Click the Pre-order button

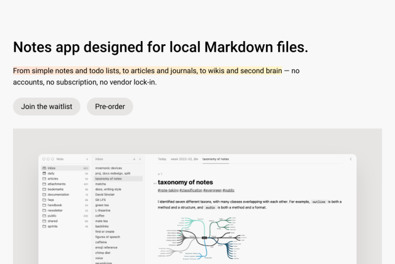click(x=110, y=107)
